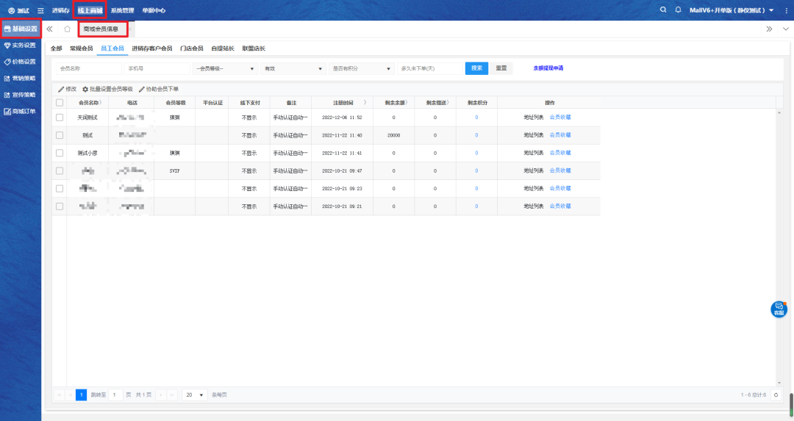
Task: Click the search magnifier icon in header
Action: click(663, 10)
